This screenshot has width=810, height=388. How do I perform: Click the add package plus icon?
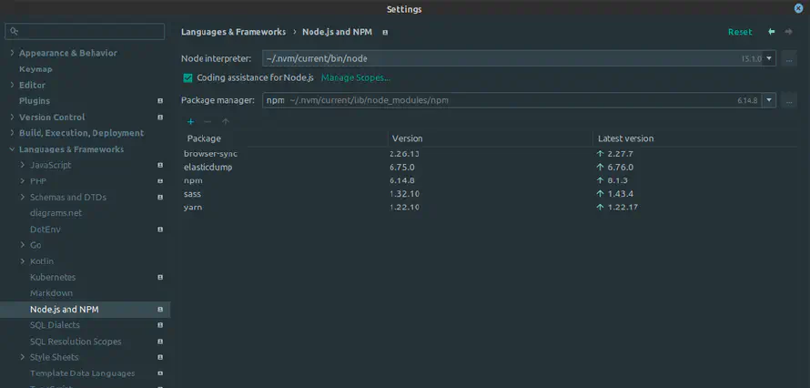pyautogui.click(x=190, y=121)
